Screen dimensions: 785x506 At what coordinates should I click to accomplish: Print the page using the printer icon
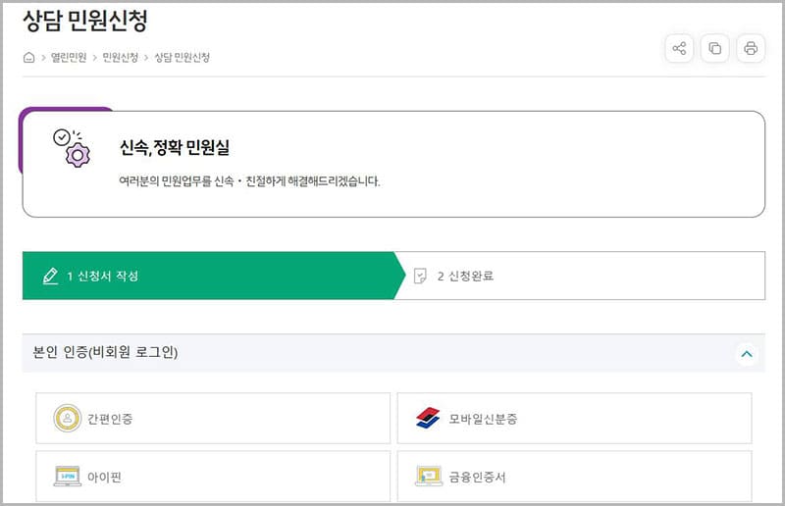pyautogui.click(x=751, y=48)
